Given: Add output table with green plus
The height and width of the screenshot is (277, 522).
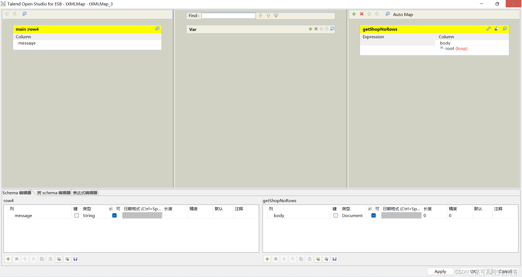Looking at the screenshot, I should pyautogui.click(x=354, y=14).
